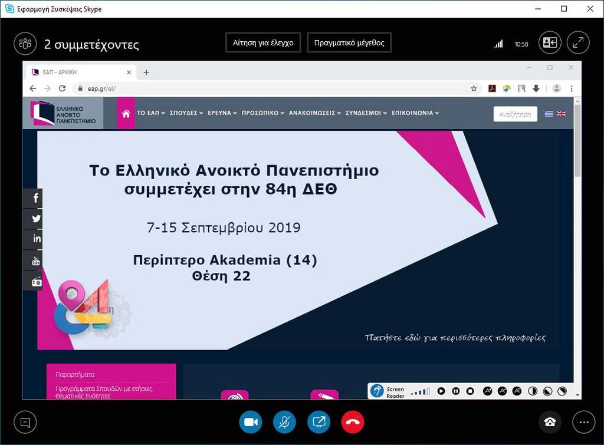The height and width of the screenshot is (445, 604).
Task: Click 'Πραγματικό μέγεθος' button
Action: pos(349,42)
